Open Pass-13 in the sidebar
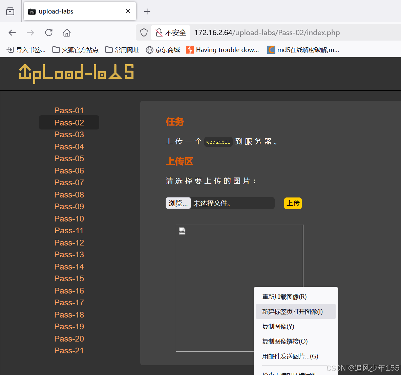 click(69, 255)
